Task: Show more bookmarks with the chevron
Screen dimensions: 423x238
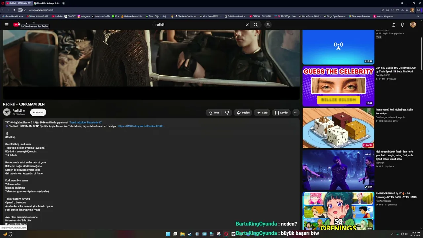Action: point(418,16)
